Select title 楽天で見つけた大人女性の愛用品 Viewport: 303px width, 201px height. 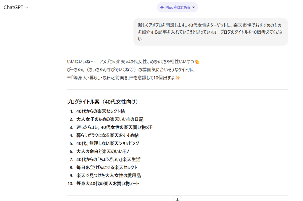pos(109,175)
